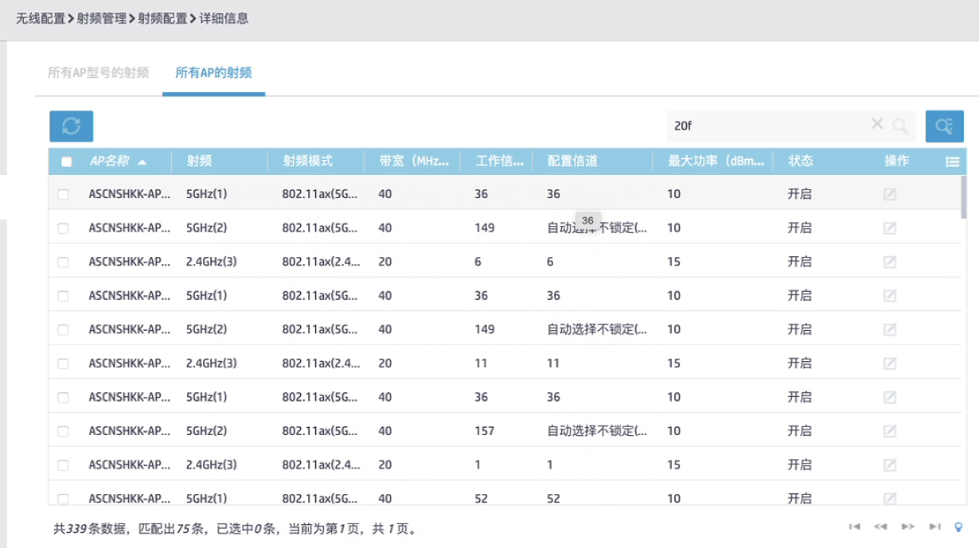Click AP name in the channel 11 row

(130, 363)
